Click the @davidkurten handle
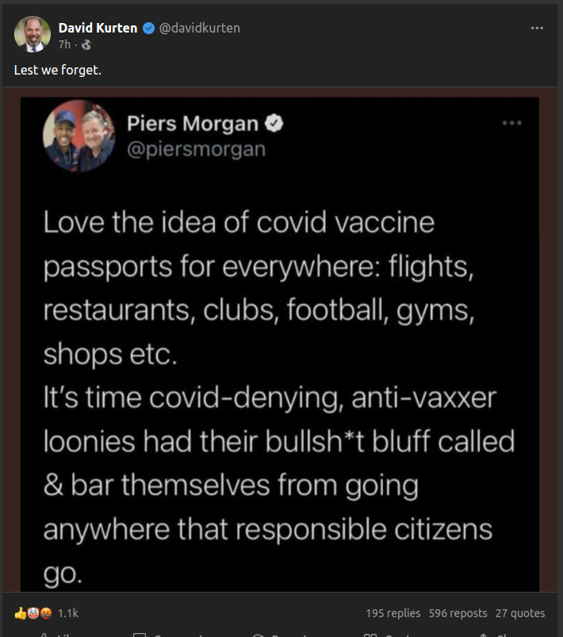 click(x=200, y=28)
